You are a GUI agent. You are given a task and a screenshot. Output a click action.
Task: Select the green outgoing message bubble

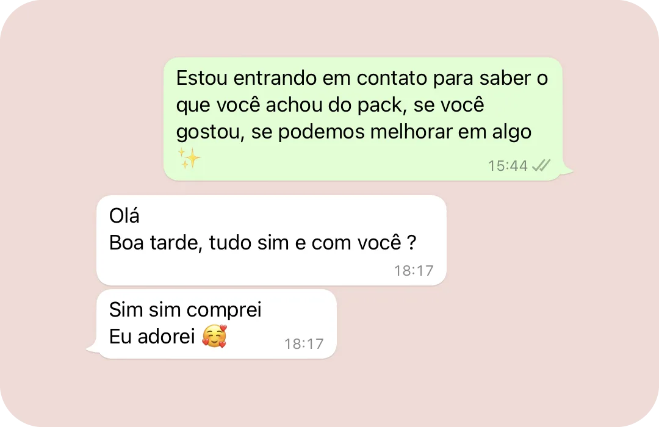[363, 119]
